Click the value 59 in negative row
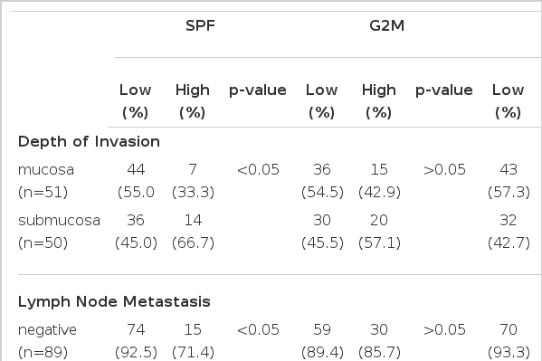This screenshot has width=542, height=361. pos(322,330)
